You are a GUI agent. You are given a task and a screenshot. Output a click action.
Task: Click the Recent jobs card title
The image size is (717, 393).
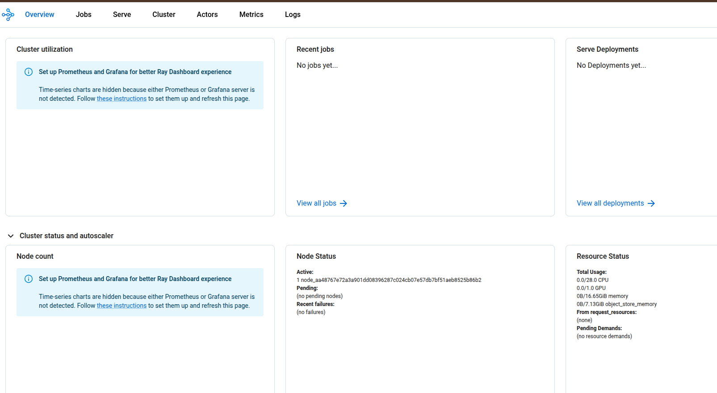tap(315, 50)
